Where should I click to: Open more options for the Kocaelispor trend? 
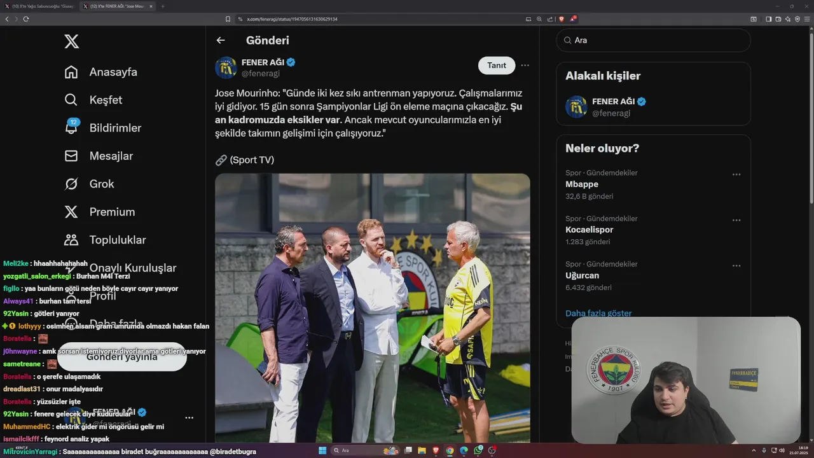[736, 220]
